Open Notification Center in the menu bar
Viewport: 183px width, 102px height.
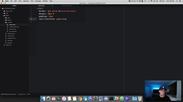(x=180, y=1)
